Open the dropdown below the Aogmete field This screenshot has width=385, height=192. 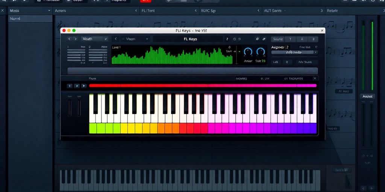294,52
